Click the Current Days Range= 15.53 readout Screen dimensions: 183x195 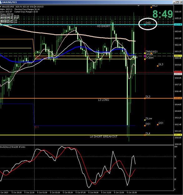(x=26, y=12)
